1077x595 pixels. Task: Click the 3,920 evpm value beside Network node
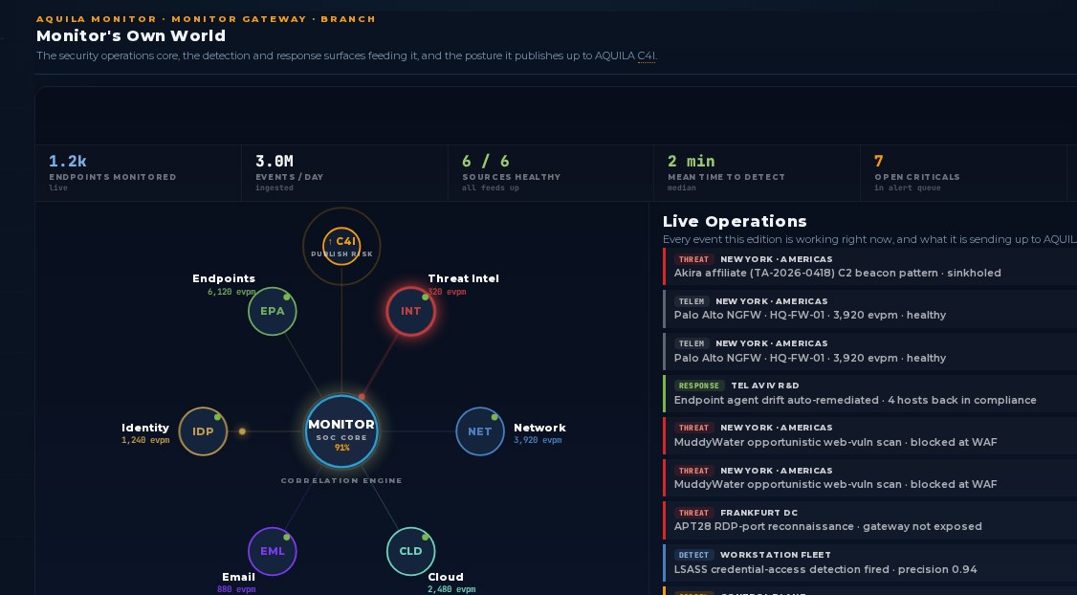[x=538, y=440]
